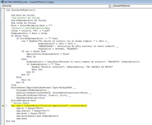
Task: Click the dam.Attachments.Add NombreArchivo line
Action: point(38,116)
